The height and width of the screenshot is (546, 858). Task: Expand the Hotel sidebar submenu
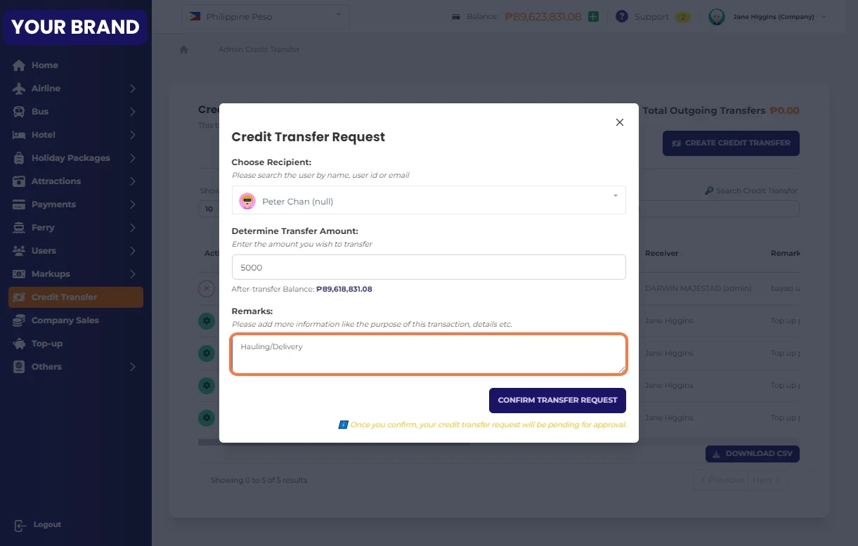coord(132,135)
